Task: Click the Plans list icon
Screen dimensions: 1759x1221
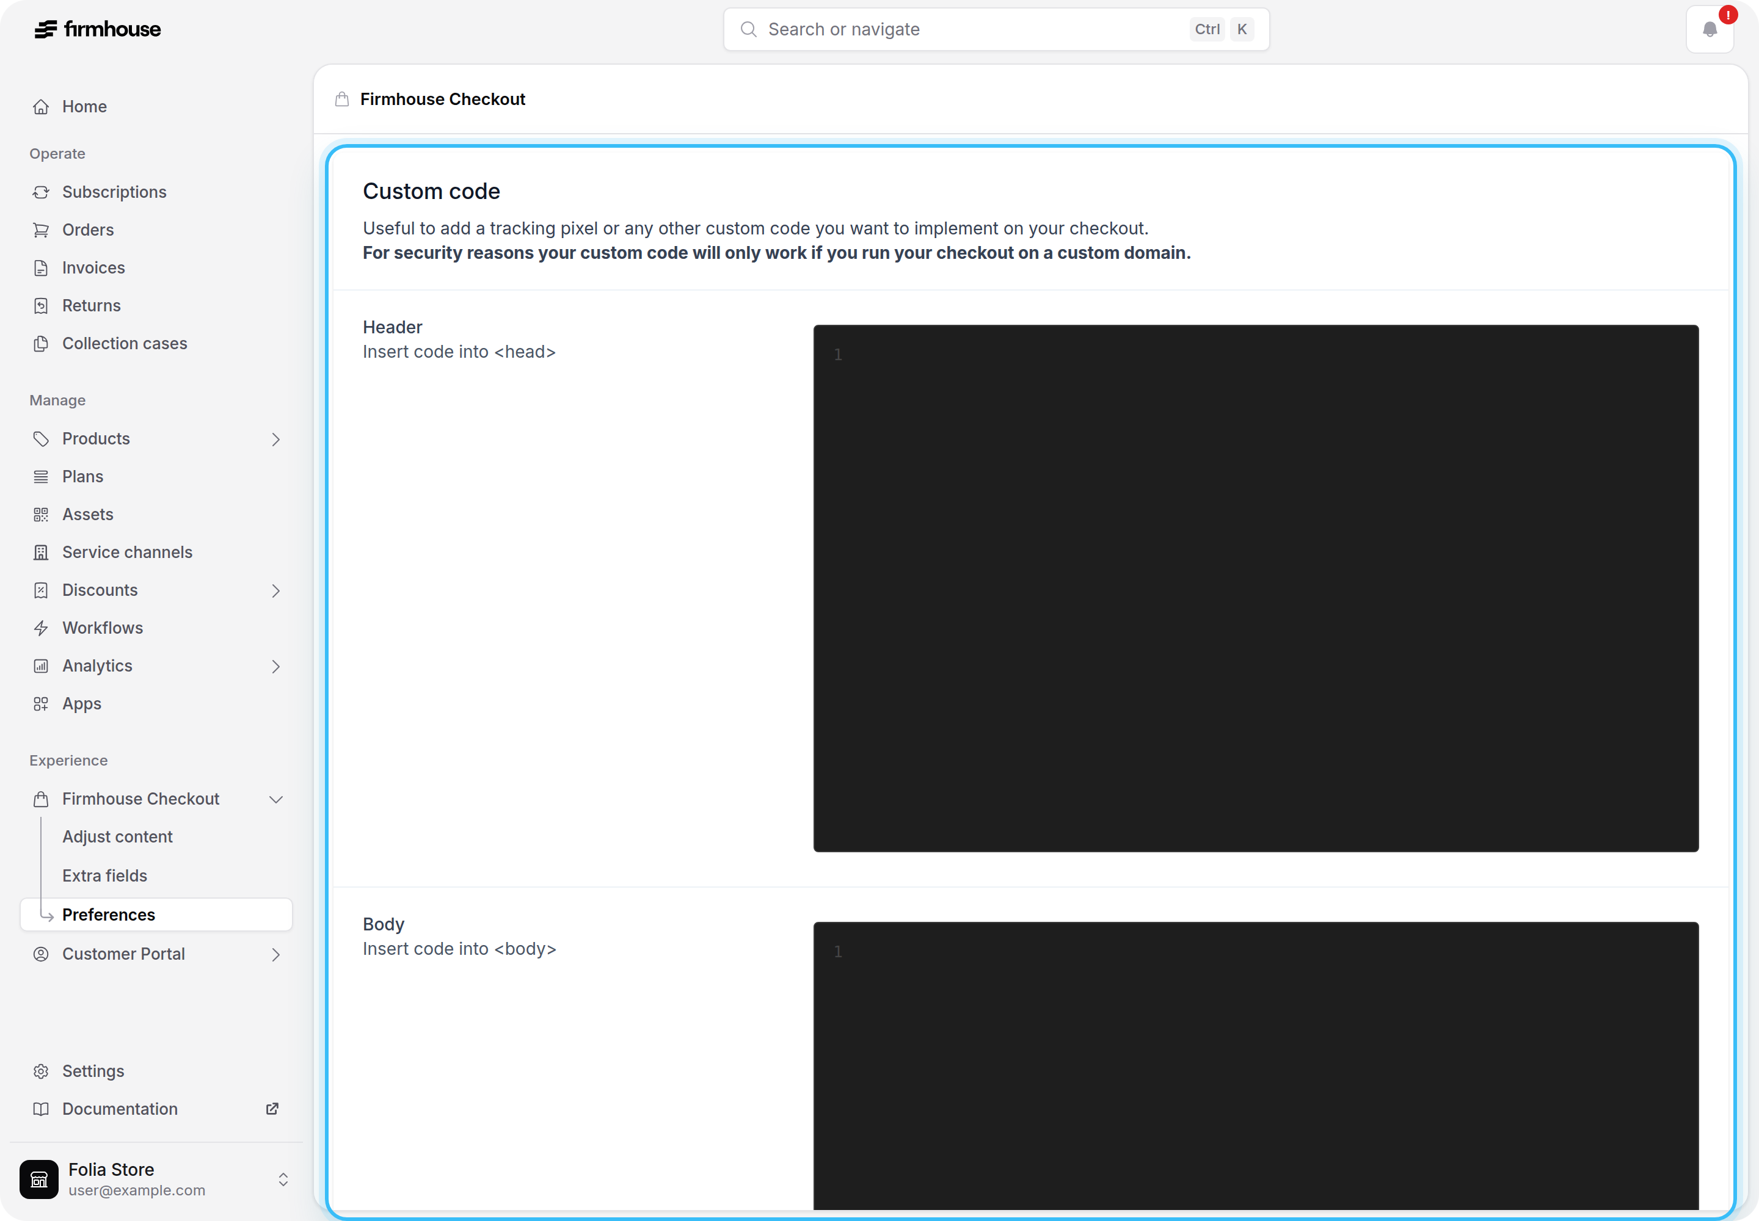Action: pos(42,477)
